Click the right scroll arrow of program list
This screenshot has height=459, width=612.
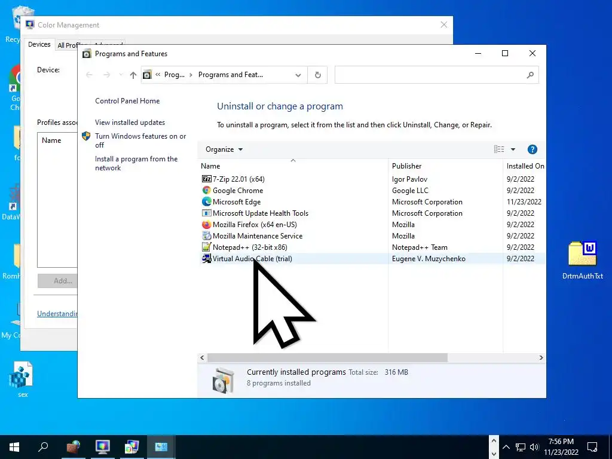(541, 357)
